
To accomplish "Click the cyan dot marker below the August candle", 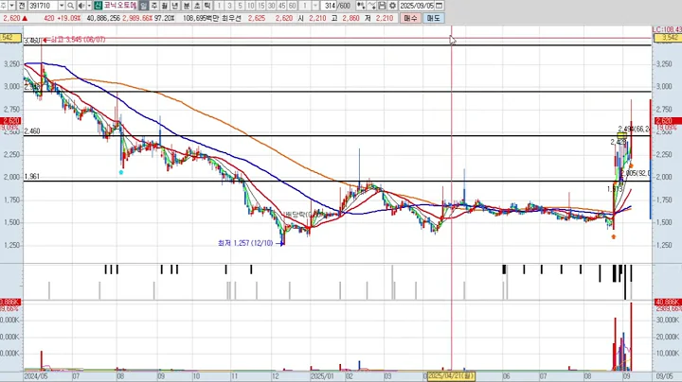I will click(x=121, y=172).
